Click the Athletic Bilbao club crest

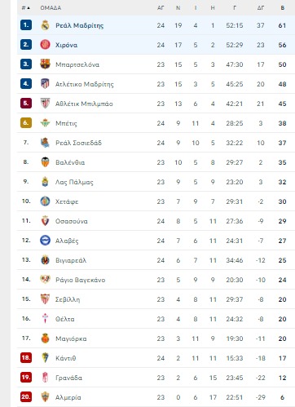pos(45,104)
